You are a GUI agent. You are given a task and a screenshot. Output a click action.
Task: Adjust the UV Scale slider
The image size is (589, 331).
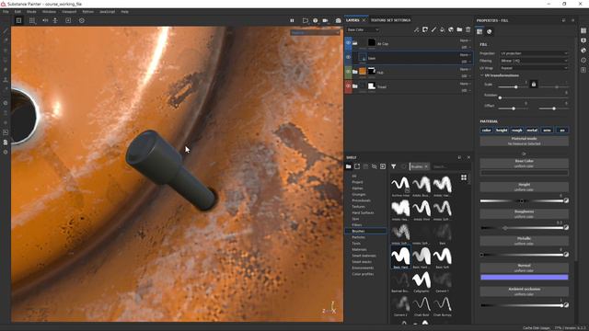pyautogui.click(x=514, y=86)
